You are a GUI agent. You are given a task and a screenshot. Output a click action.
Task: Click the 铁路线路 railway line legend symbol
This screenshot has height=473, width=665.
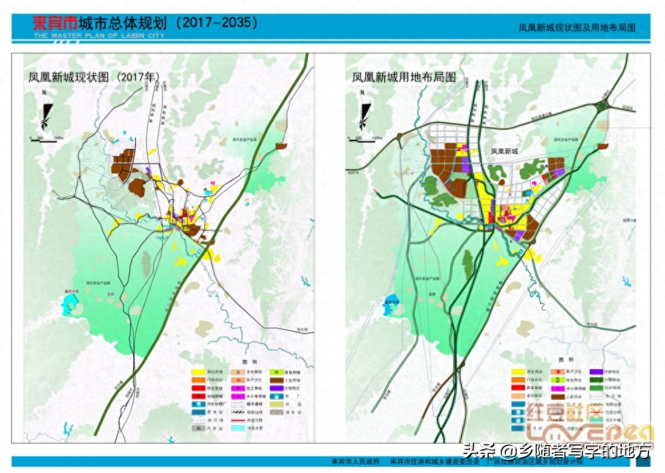pyautogui.click(x=238, y=412)
